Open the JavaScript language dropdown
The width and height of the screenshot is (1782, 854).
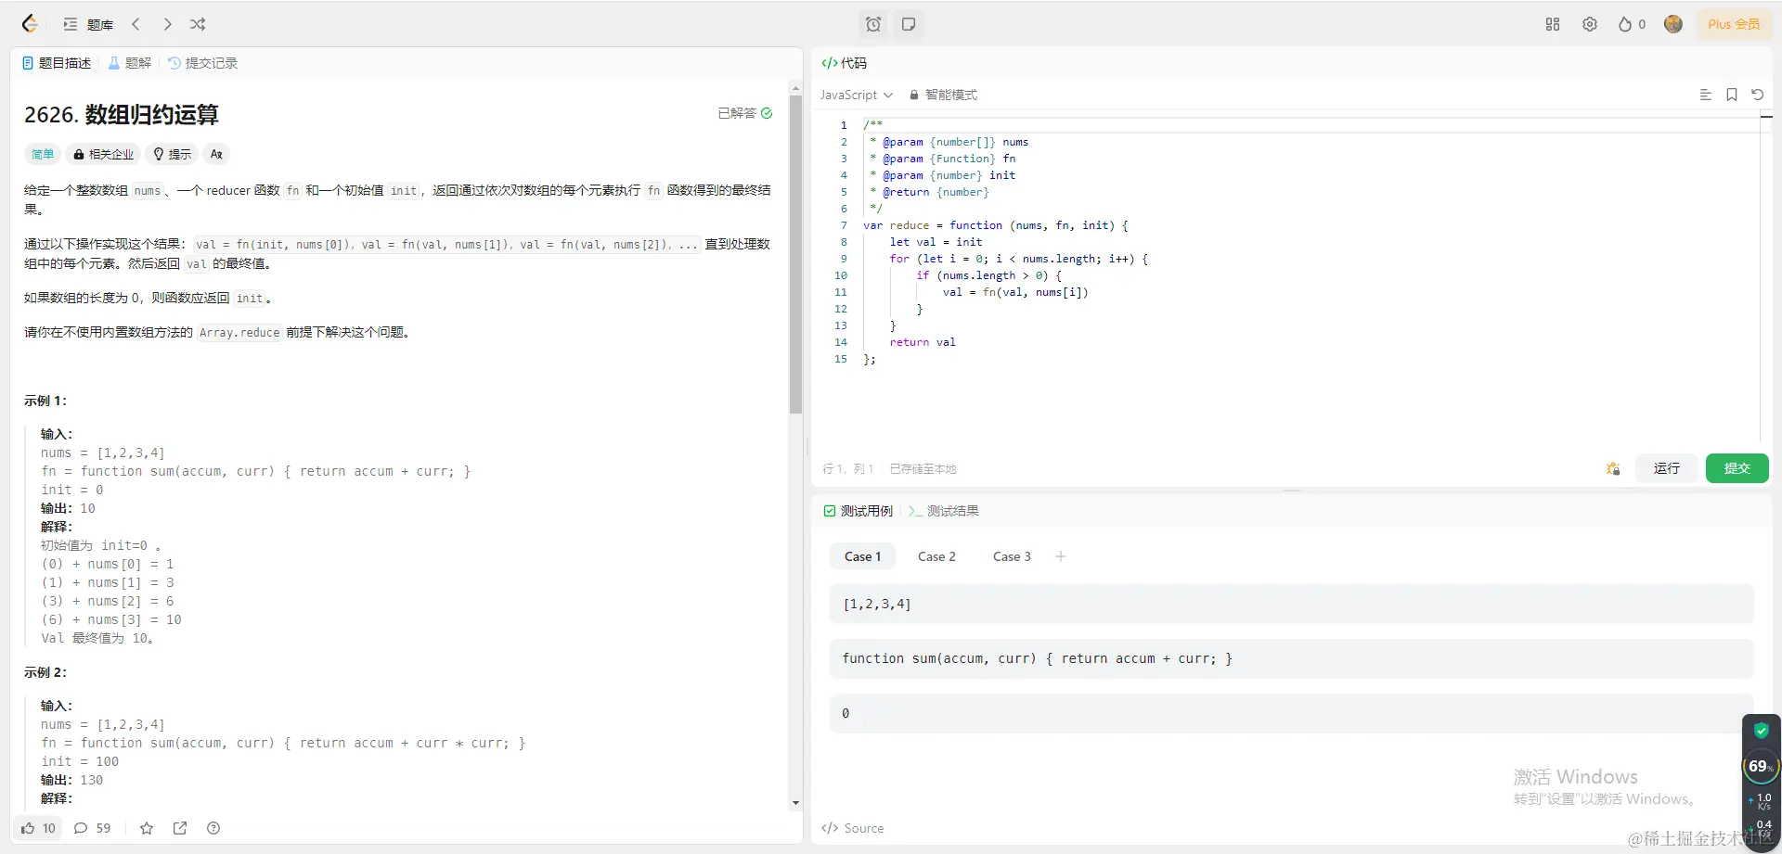[856, 95]
